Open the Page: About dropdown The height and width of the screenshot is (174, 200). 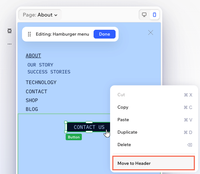click(40, 15)
